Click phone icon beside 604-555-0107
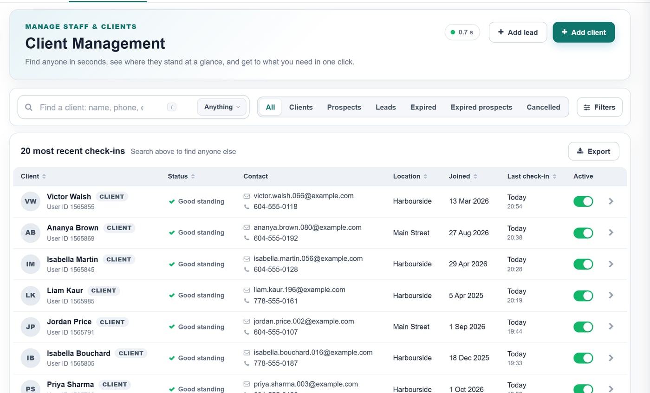The width and height of the screenshot is (650, 393). (247, 332)
